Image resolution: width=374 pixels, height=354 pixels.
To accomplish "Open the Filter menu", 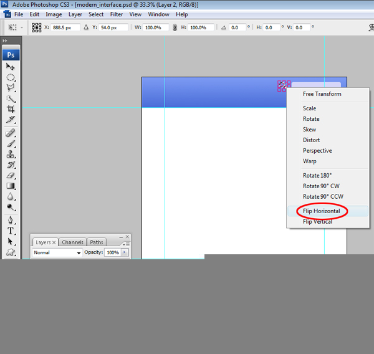I will coord(117,14).
